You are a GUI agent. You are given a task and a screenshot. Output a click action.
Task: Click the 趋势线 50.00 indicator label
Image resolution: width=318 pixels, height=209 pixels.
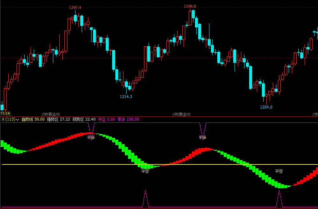click(33, 119)
